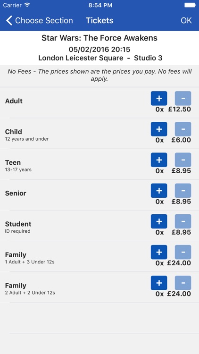Decrease Child ticket count

(x=183, y=129)
